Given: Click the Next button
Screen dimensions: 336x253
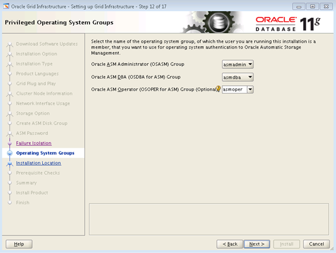Looking at the screenshot, I should (x=257, y=244).
